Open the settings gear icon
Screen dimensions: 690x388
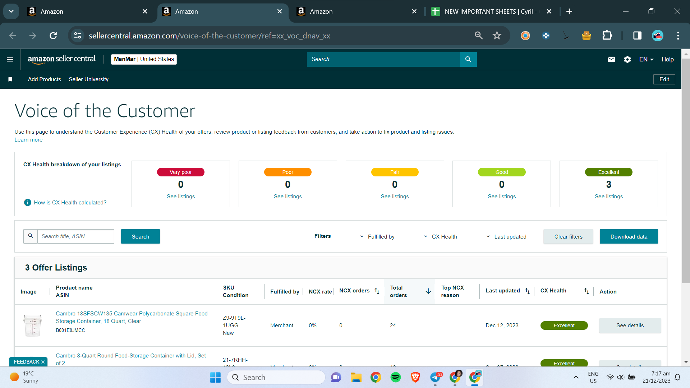click(x=627, y=59)
